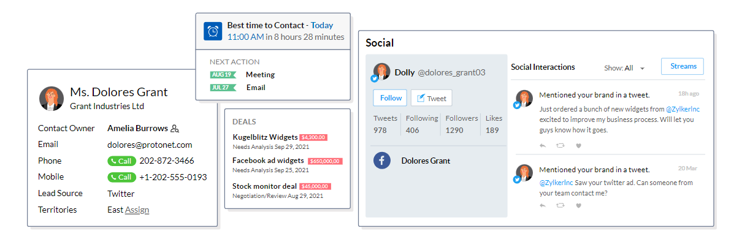Reply to the 20 Mar tweet
The image size is (742, 239).
tap(542, 205)
